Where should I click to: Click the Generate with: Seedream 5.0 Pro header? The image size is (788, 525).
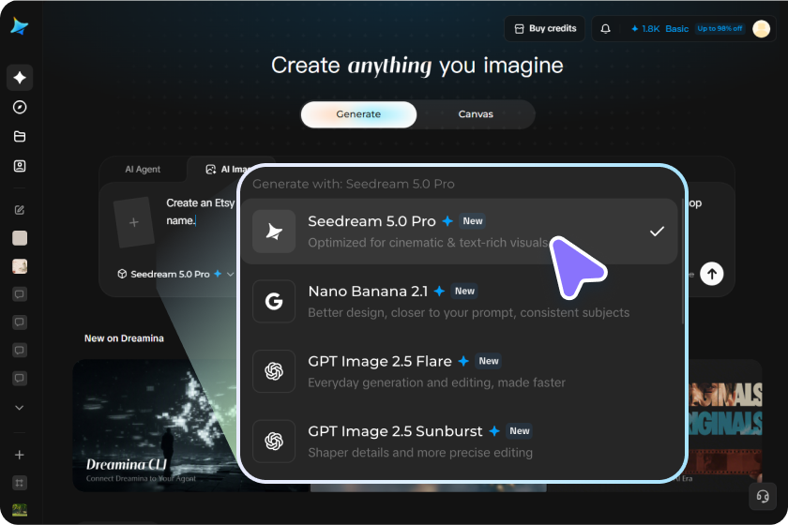[354, 184]
